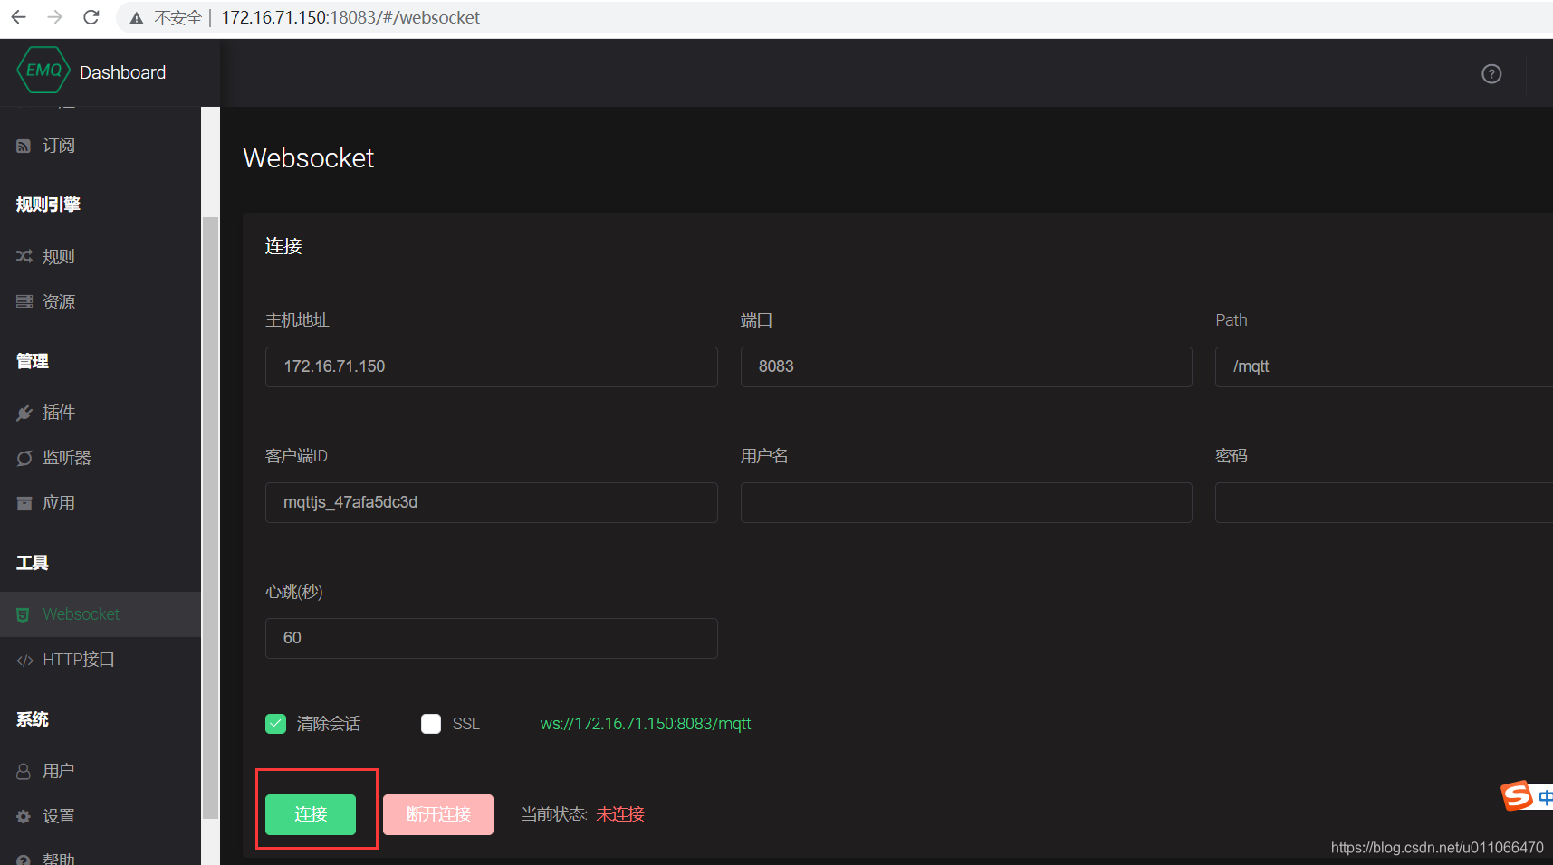Click the green 连接 connect button
Image resolution: width=1553 pixels, height=865 pixels.
click(311, 814)
